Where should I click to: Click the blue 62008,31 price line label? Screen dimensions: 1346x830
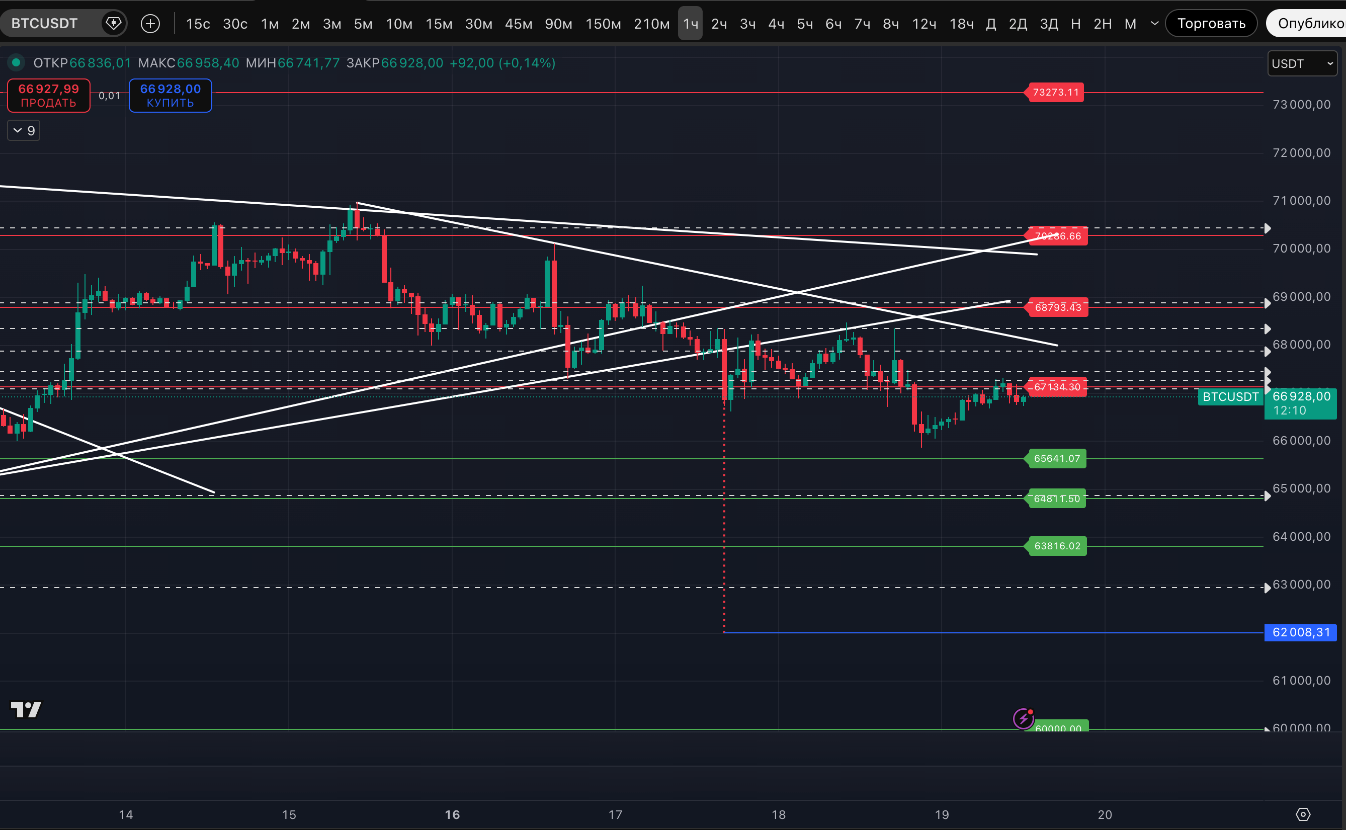coord(1300,632)
